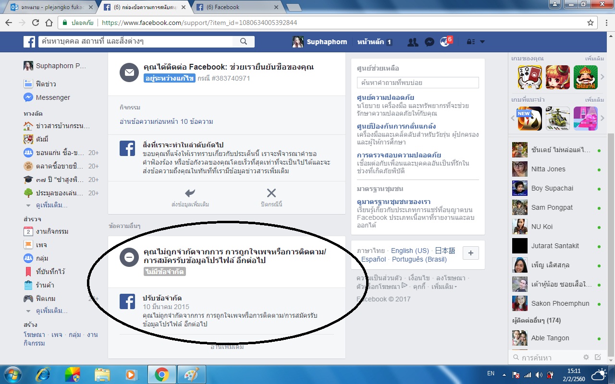
Task: Focus help center search field
Action: click(x=418, y=83)
